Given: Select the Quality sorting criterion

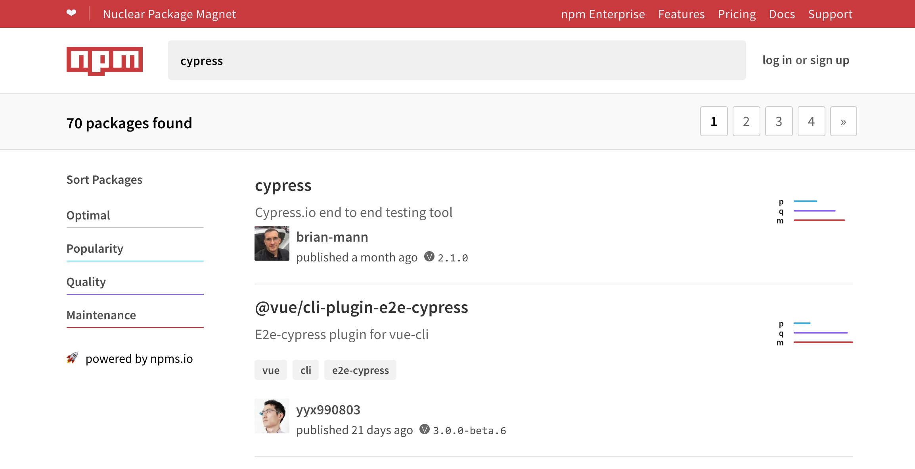Looking at the screenshot, I should [x=86, y=282].
